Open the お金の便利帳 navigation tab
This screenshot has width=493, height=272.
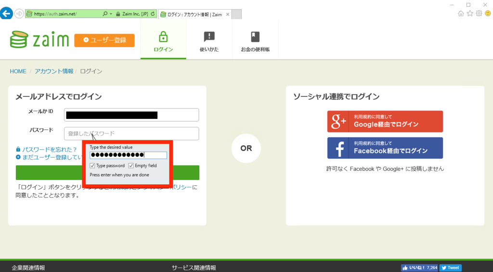(255, 40)
